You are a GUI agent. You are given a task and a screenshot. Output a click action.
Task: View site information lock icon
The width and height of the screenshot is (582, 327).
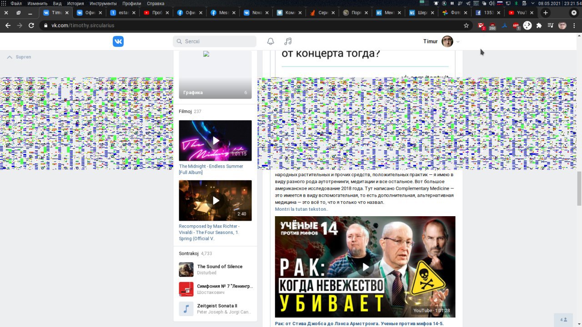pyautogui.click(x=45, y=25)
